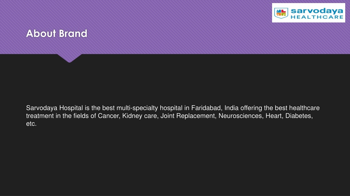This screenshot has width=350, height=196.
Task: Click the word 'Brand' in the title
Action: click(73, 34)
